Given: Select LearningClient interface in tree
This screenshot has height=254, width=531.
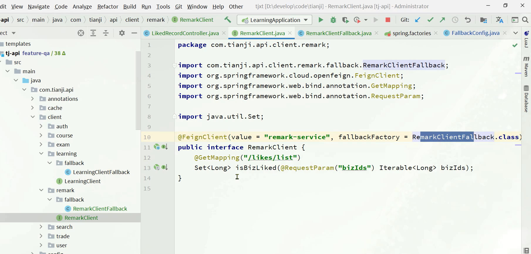Looking at the screenshot, I should [82, 181].
